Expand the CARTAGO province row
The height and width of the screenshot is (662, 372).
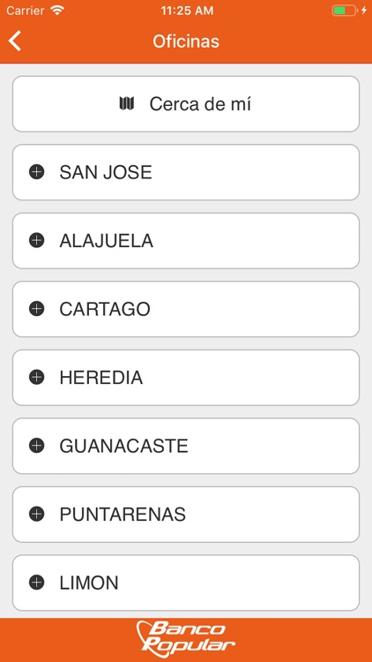(x=186, y=309)
